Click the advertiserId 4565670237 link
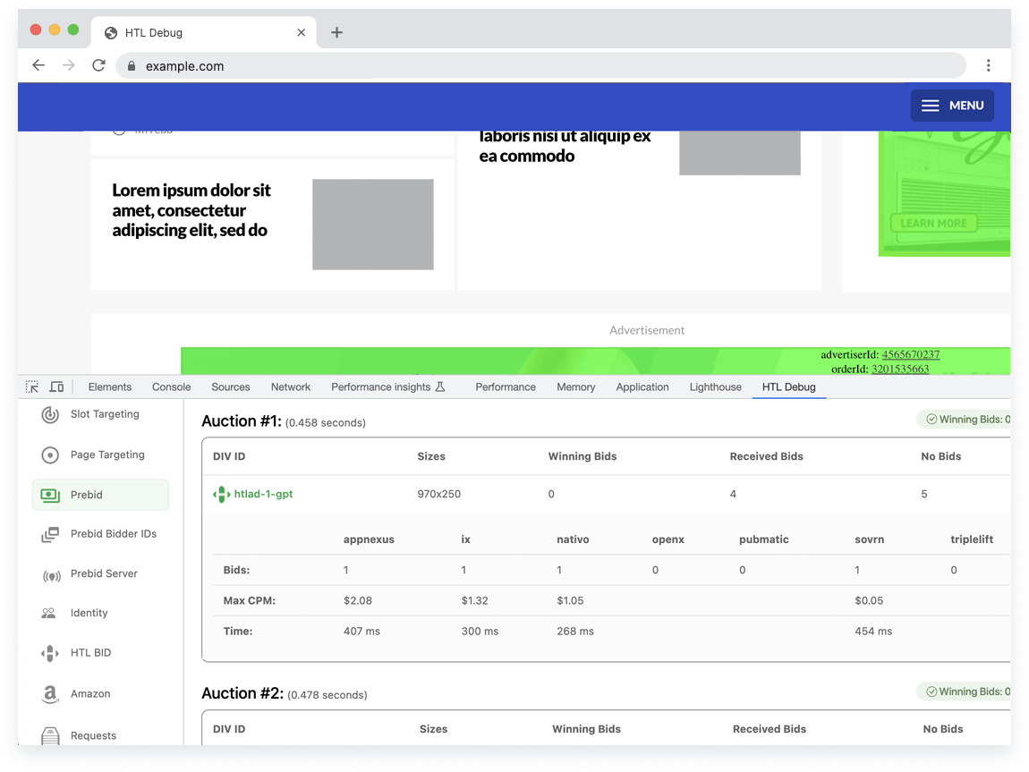The image size is (1029, 772). click(910, 355)
